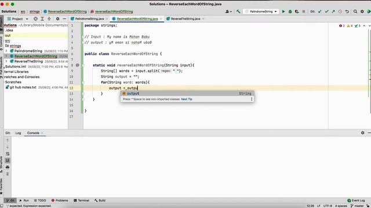371x208 pixels.
Task: Go to previous highlighted error arrow
Action: [365, 25]
